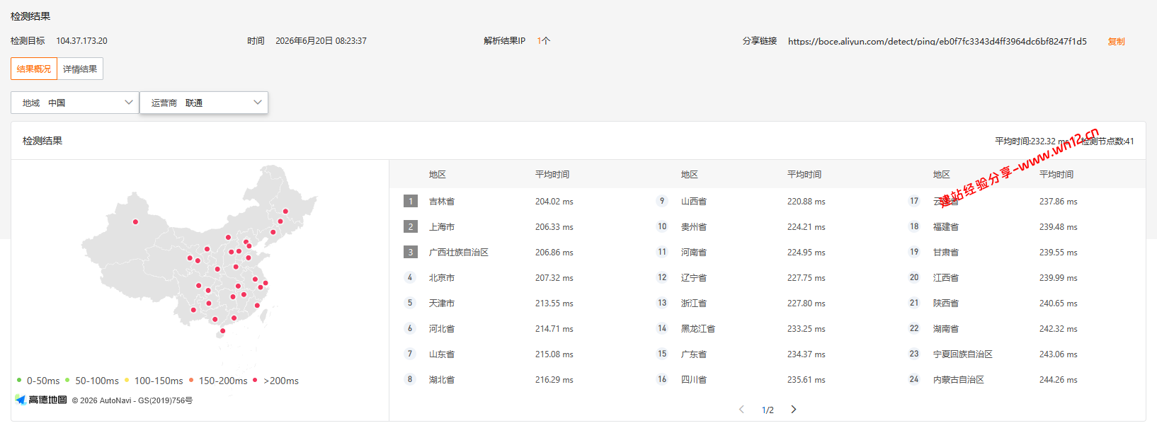Viewport: 1157px width, 428px height.
Task: Click rank 2 badge for 上海市
Action: 411,226
